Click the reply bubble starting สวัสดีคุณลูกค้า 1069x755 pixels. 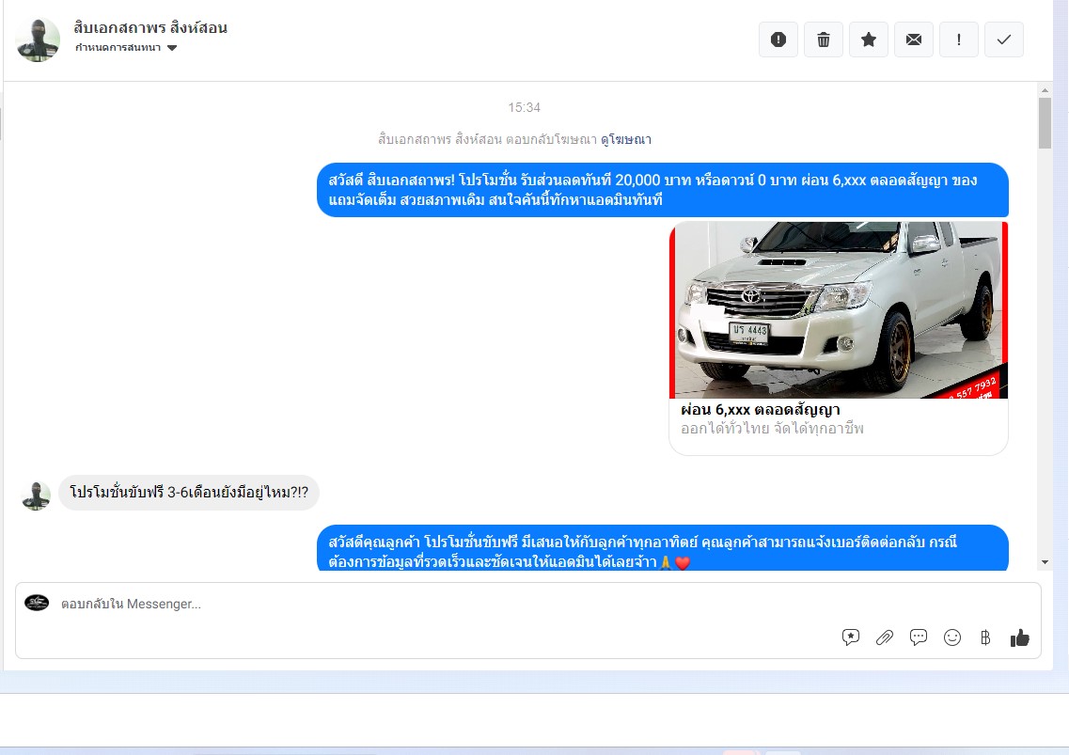pyautogui.click(x=663, y=547)
